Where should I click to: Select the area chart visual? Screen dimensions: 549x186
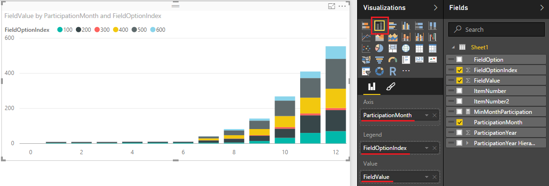coord(379,37)
